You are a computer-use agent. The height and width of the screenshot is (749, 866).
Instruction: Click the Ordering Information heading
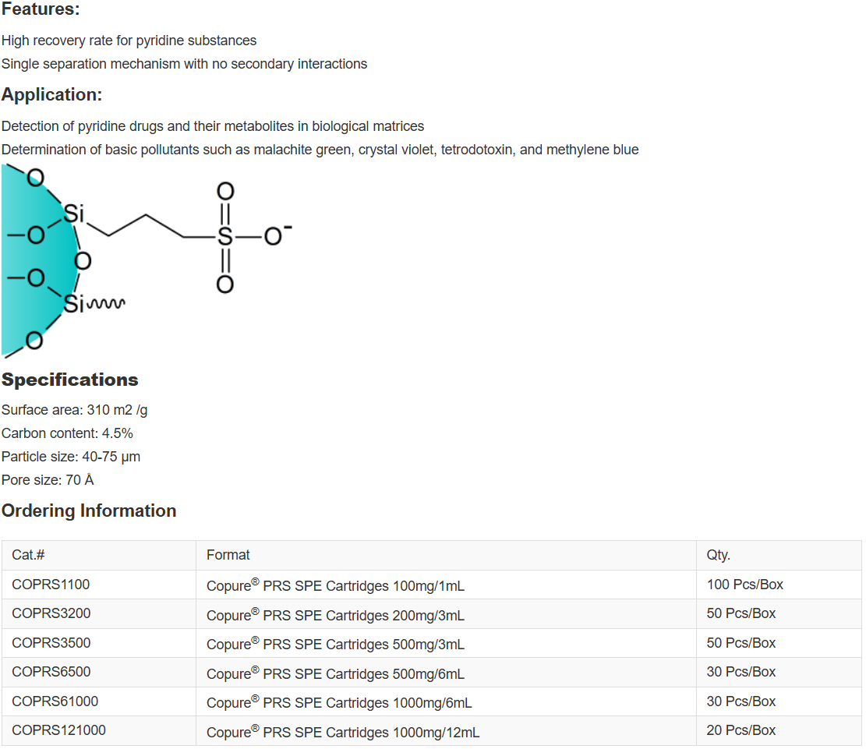(x=89, y=511)
